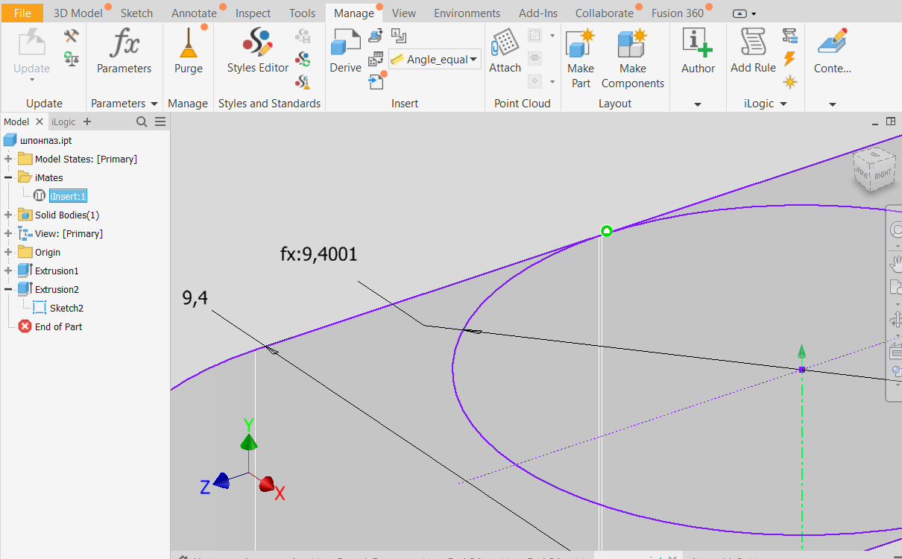Open the Angle_equal dropdown list
Viewport: 902px width, 559px height.
click(x=474, y=59)
